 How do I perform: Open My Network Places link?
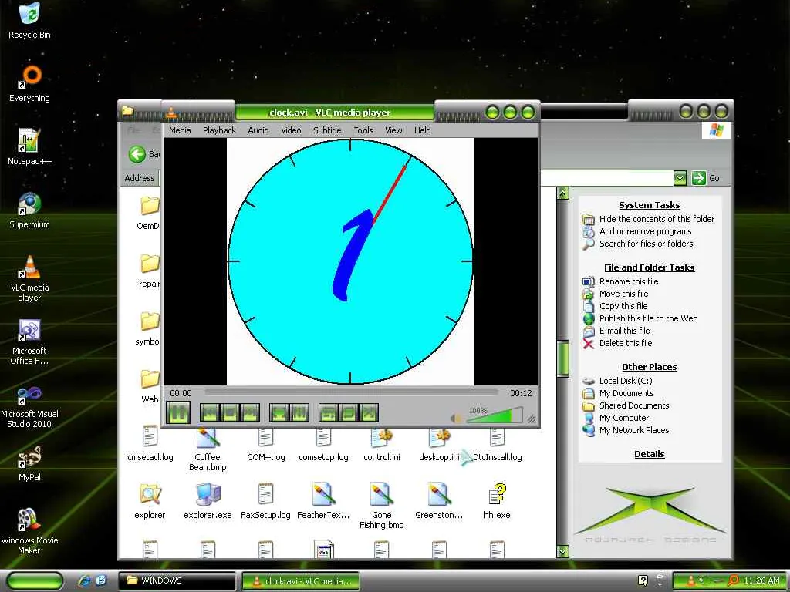click(x=634, y=430)
